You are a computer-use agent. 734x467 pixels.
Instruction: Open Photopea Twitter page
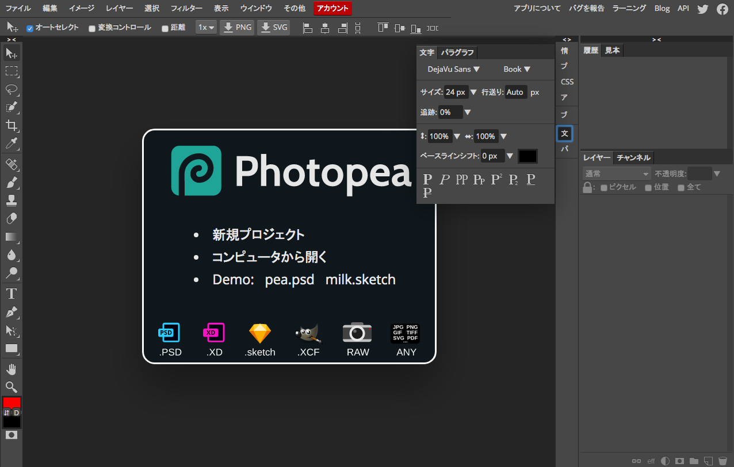(703, 9)
